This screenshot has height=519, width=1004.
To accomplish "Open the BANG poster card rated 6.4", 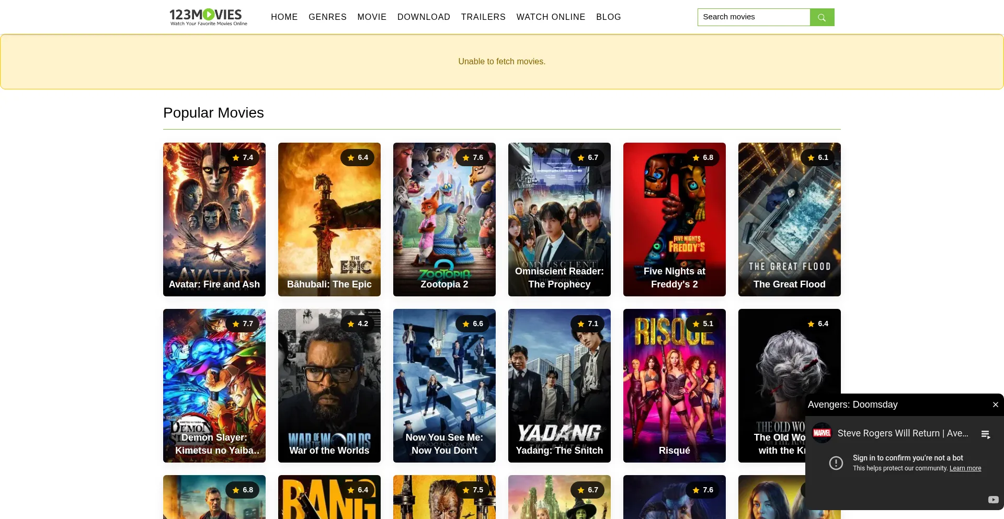I will 329,497.
